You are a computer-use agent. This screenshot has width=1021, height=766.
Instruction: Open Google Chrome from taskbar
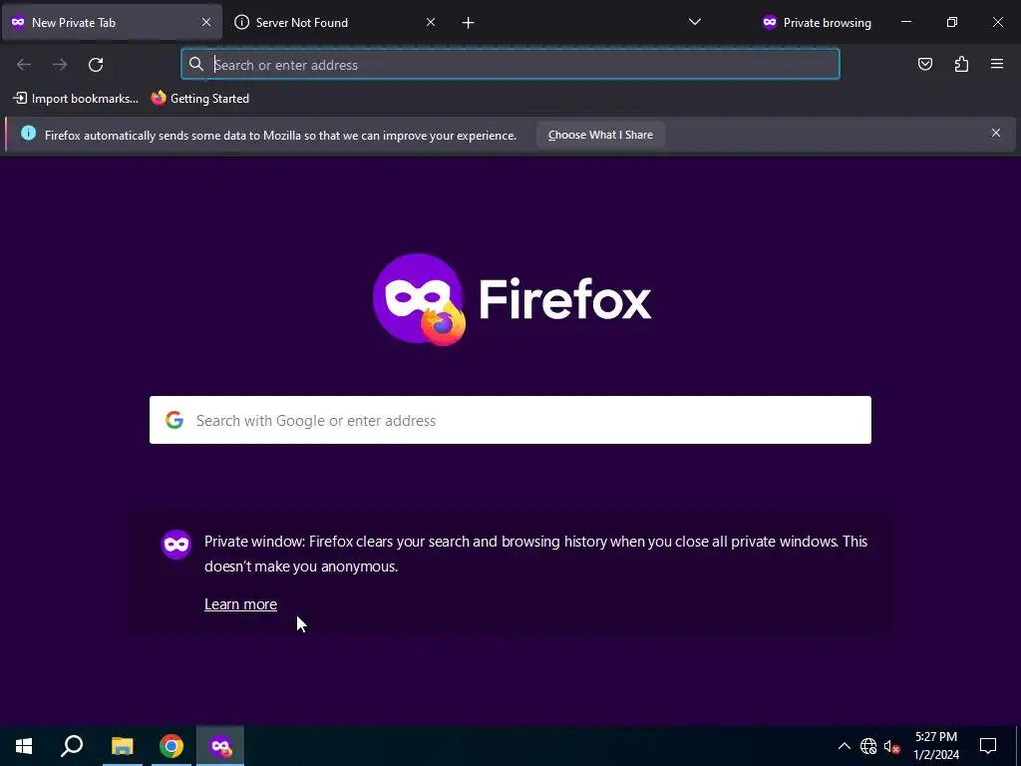pos(171,746)
